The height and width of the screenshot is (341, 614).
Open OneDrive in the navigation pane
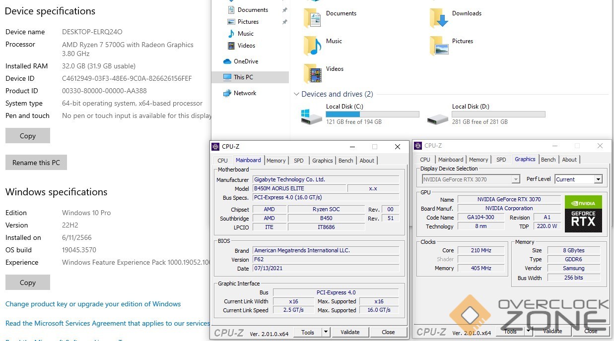(x=246, y=61)
